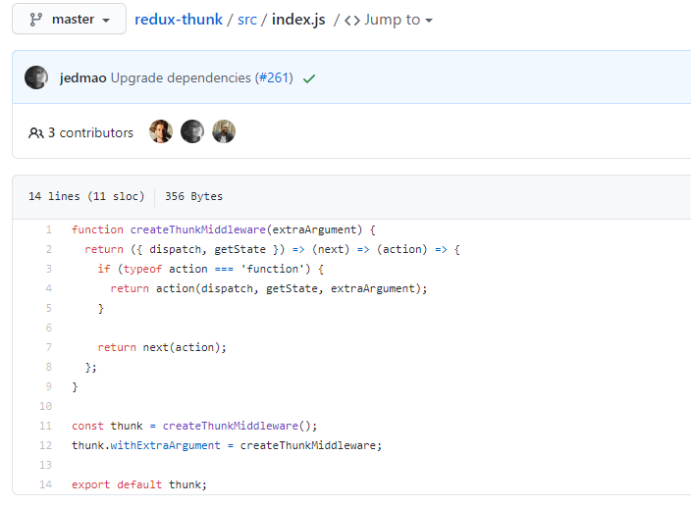
Task: Open the third contributor avatar
Action: coord(224,131)
